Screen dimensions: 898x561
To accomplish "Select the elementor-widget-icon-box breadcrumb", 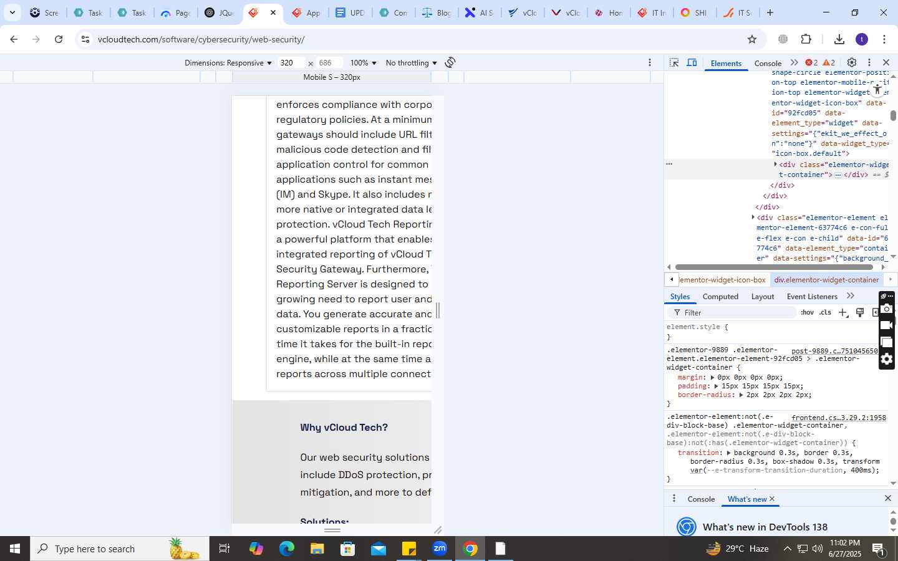I will [723, 280].
